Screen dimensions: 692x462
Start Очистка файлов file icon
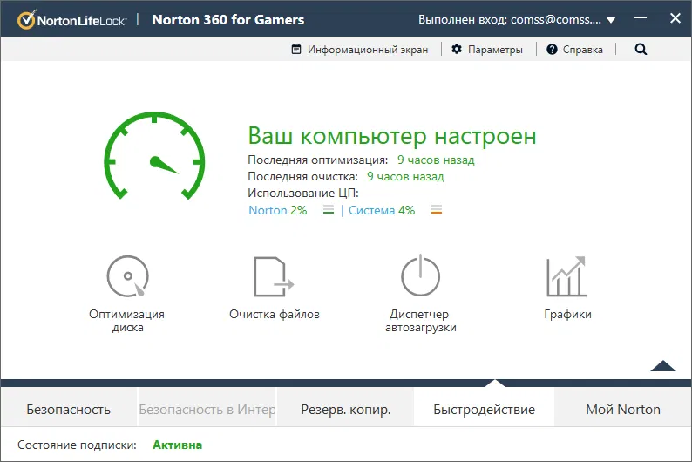(274, 276)
